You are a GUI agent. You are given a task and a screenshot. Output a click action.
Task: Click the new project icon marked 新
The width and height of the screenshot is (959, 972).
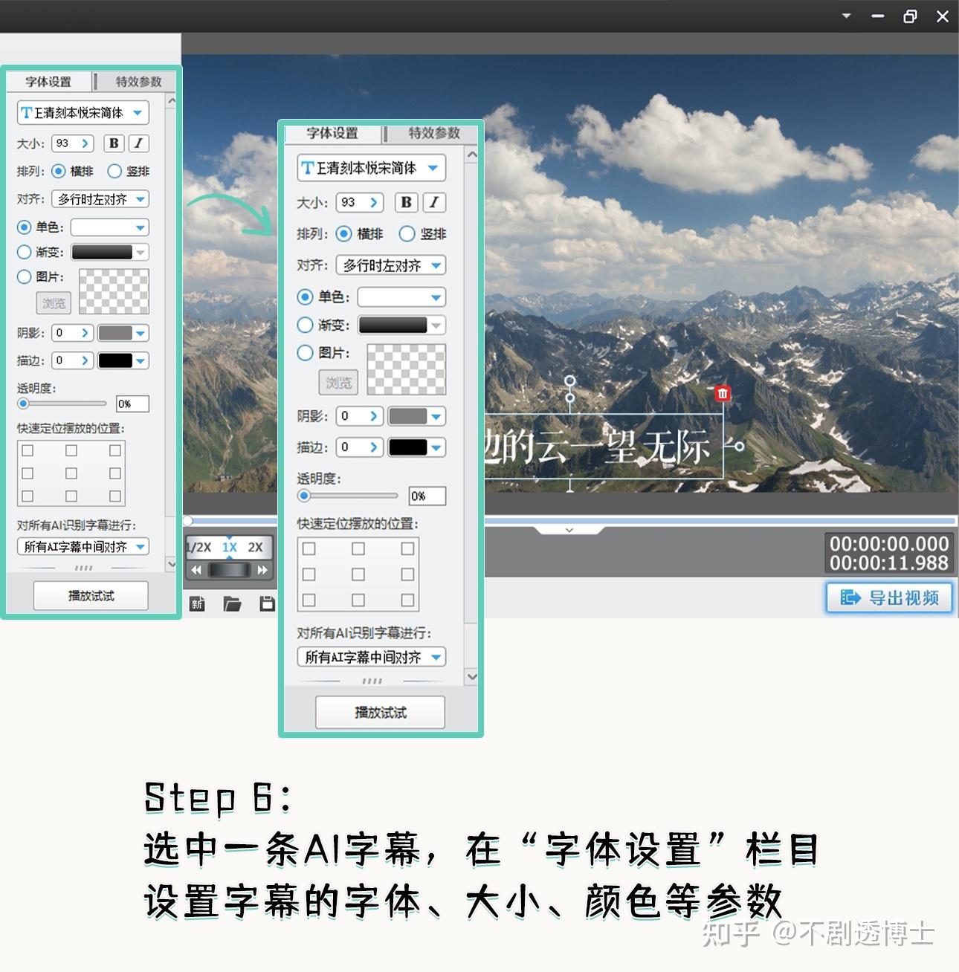(x=197, y=603)
